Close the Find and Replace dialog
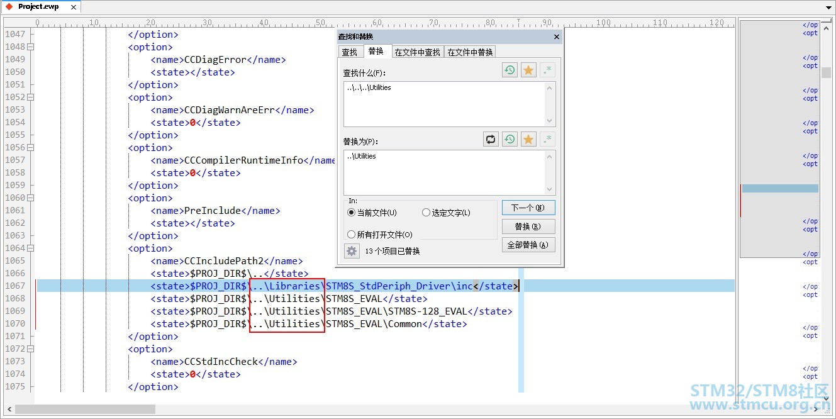Viewport: 836px width, 419px height. pos(556,37)
